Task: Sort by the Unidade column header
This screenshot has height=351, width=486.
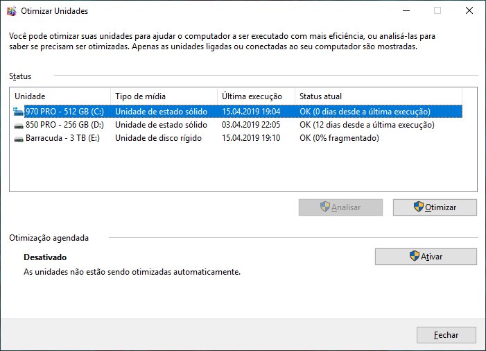Action: click(x=60, y=96)
